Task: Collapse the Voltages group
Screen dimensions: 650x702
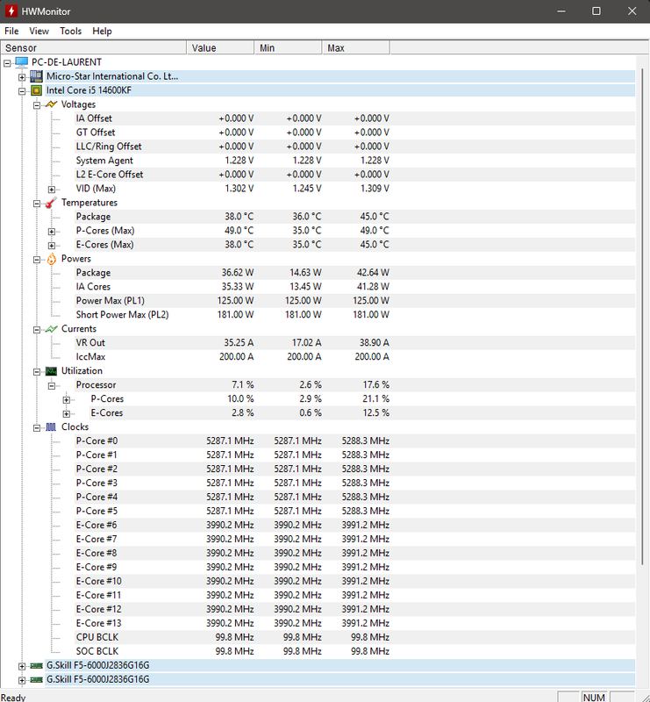Action: [37, 105]
